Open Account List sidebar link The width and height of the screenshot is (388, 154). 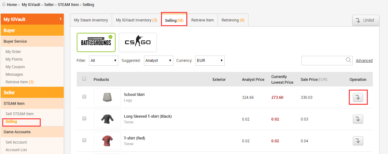[16, 150]
